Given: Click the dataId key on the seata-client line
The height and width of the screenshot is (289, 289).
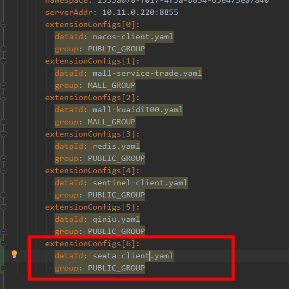Looking at the screenshot, I should [69, 256].
